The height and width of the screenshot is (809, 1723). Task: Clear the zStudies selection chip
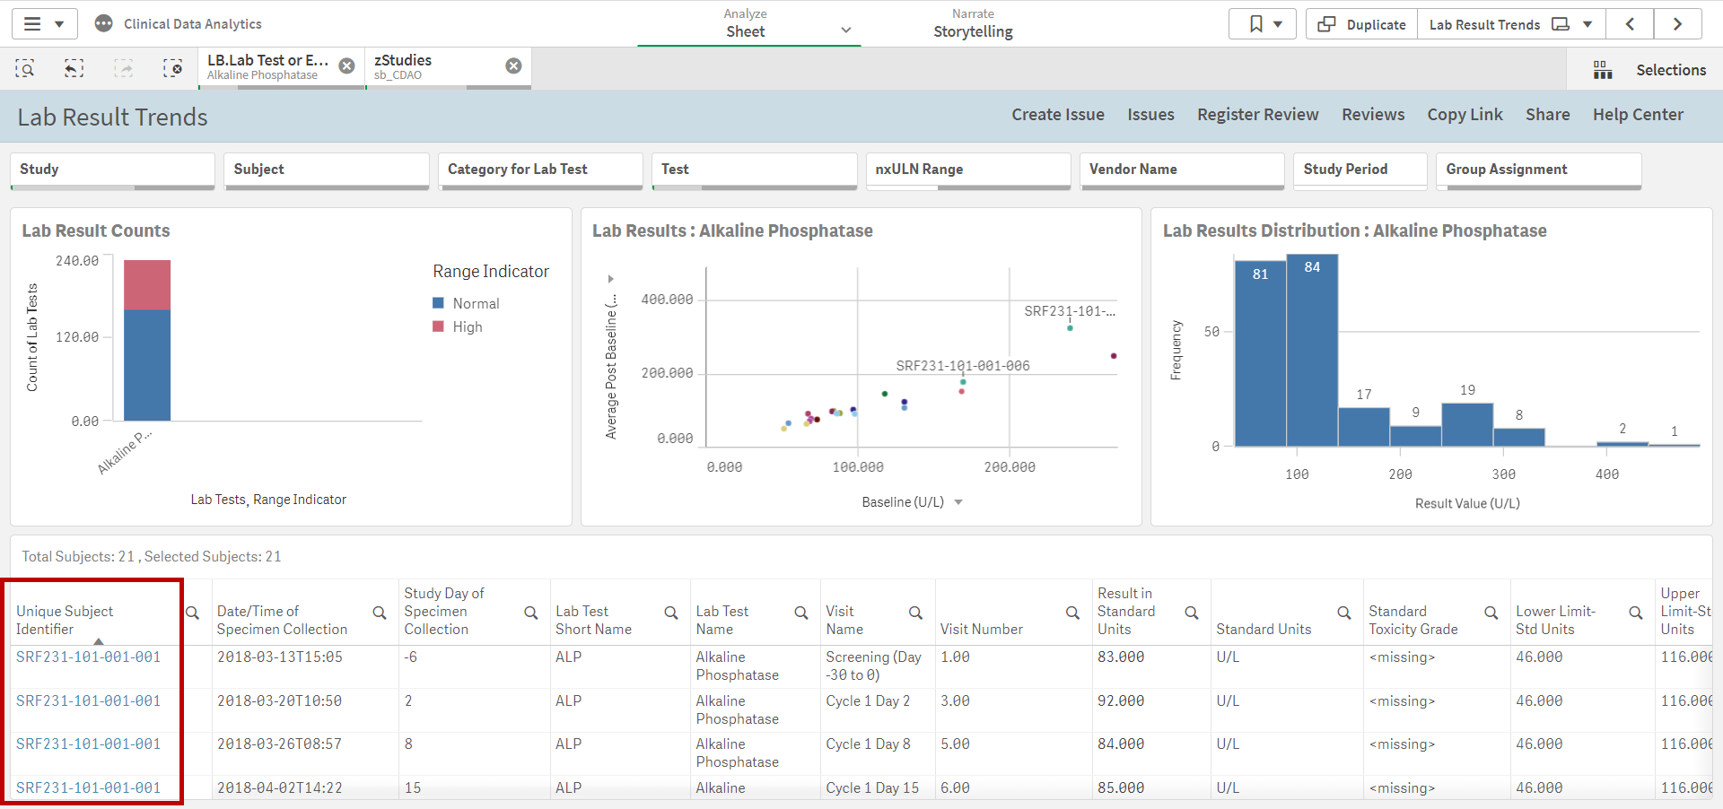point(513,66)
